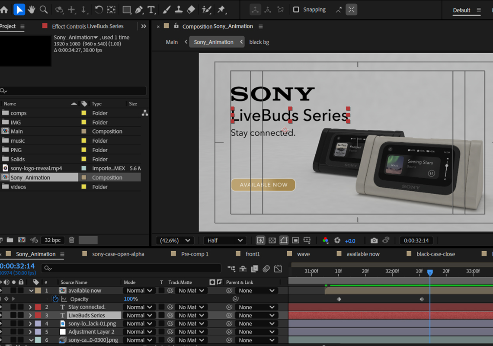Select the Rectangle shape tool

(127, 10)
